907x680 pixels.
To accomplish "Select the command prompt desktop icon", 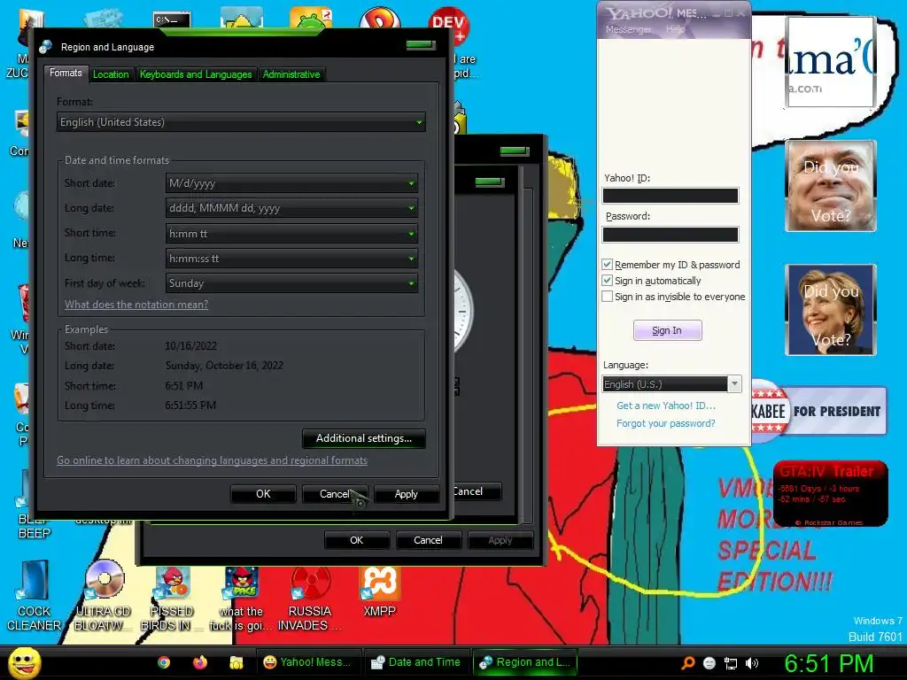I will click(173, 19).
